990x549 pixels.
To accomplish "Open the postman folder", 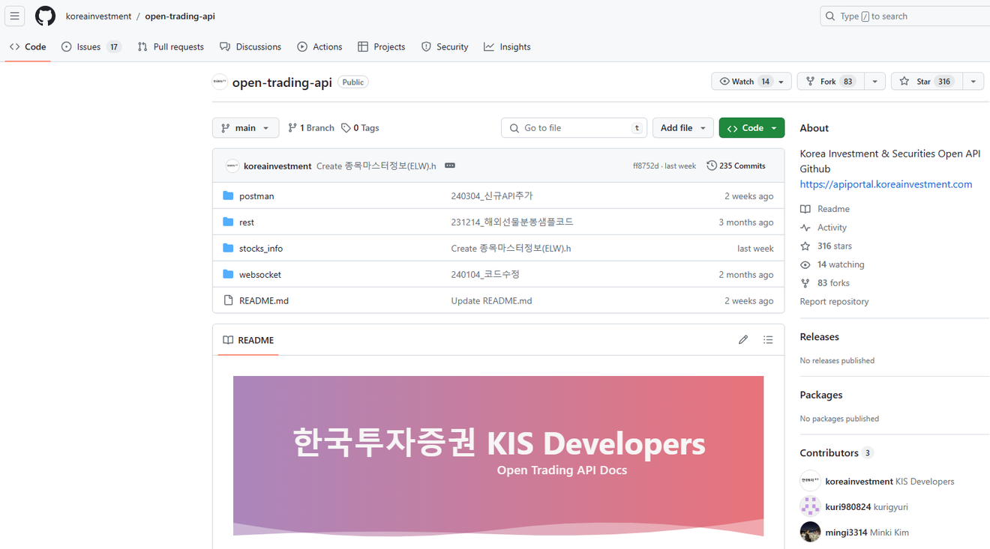I will click(x=256, y=196).
